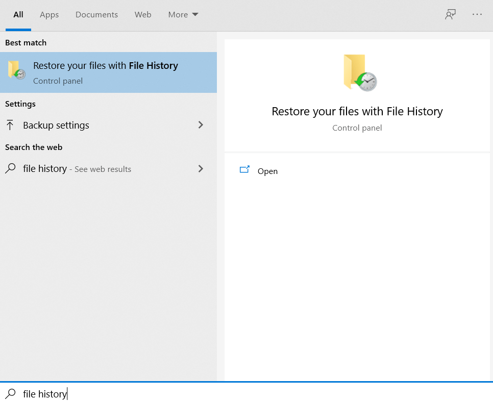Screen dimensions: 493x401
Task: Click the Backup settings upload arrow icon
Action: 10,126
